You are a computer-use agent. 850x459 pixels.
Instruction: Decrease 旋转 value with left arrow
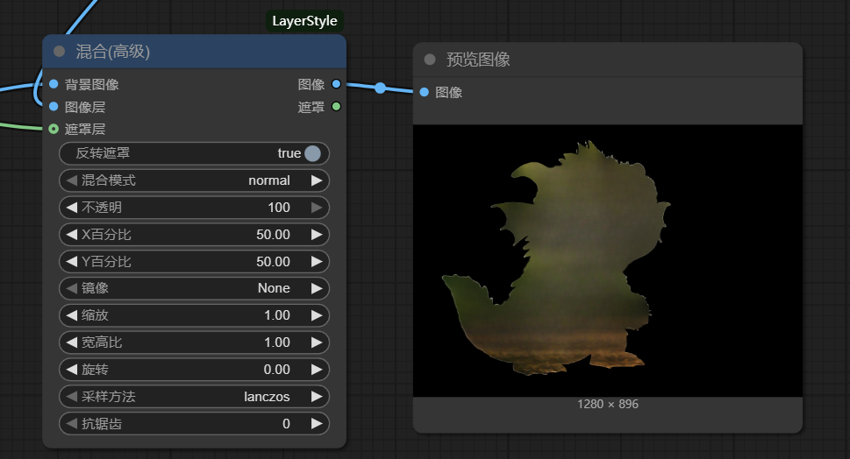click(x=72, y=369)
